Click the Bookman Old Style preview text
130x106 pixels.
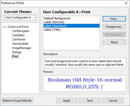coord(84,80)
